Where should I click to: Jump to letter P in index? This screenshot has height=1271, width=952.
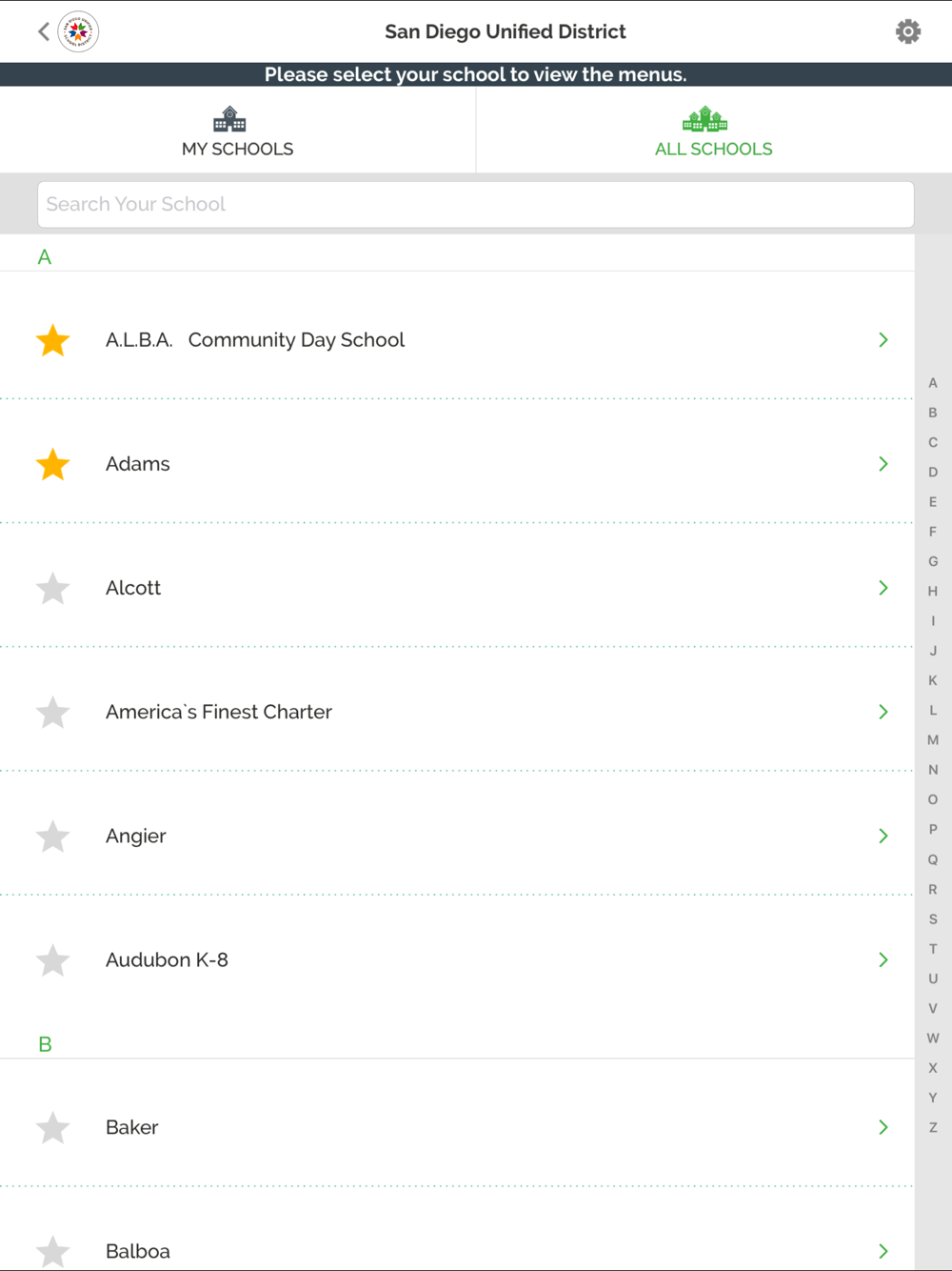(x=933, y=830)
